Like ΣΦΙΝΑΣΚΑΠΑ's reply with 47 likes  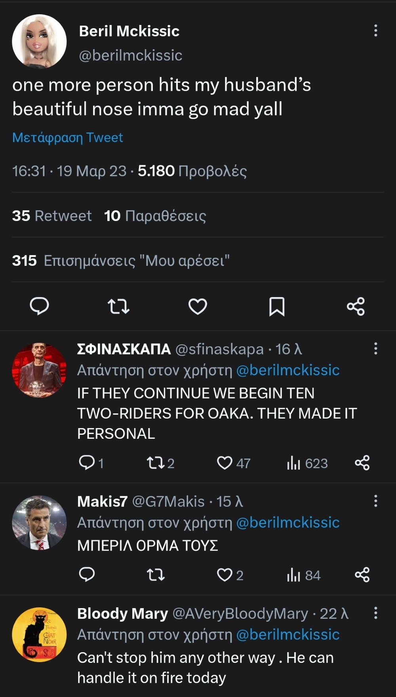point(225,463)
